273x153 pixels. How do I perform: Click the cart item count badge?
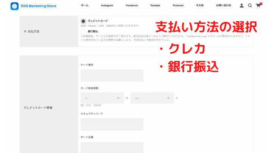point(261,3)
